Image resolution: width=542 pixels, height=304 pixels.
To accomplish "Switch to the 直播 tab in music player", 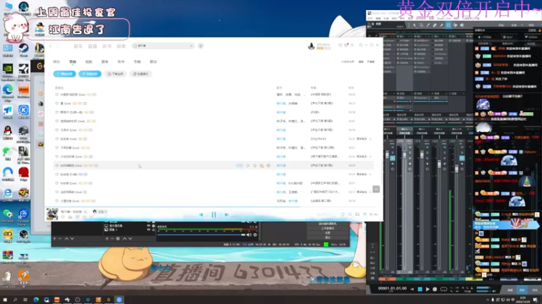I will [x=92, y=46].
